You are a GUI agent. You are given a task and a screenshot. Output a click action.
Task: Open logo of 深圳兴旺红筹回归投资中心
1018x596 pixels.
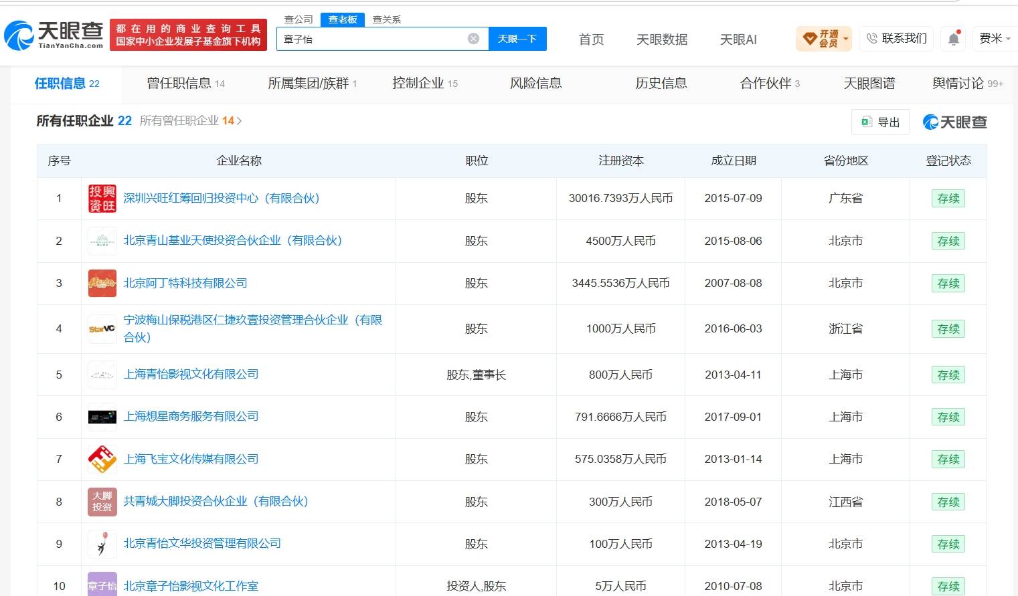(x=102, y=199)
